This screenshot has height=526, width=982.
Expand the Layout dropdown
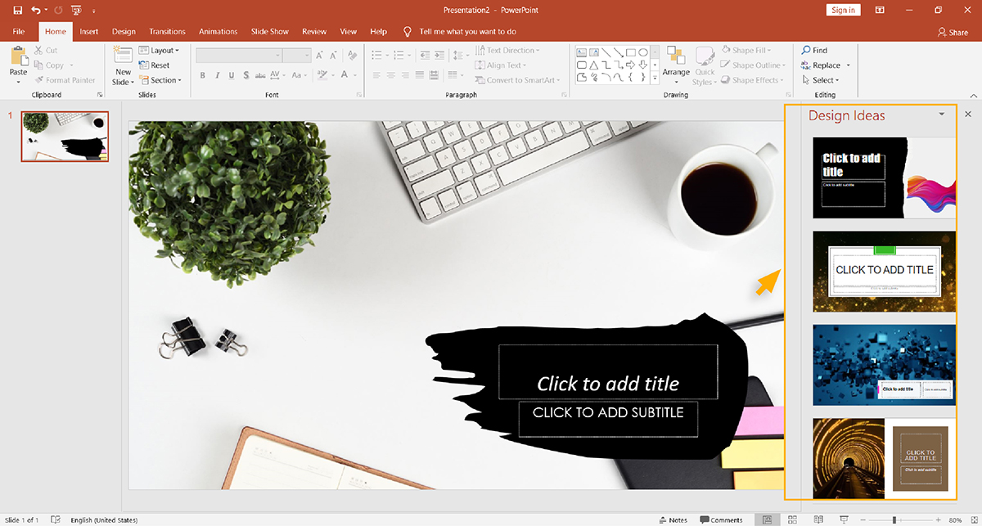pos(160,51)
